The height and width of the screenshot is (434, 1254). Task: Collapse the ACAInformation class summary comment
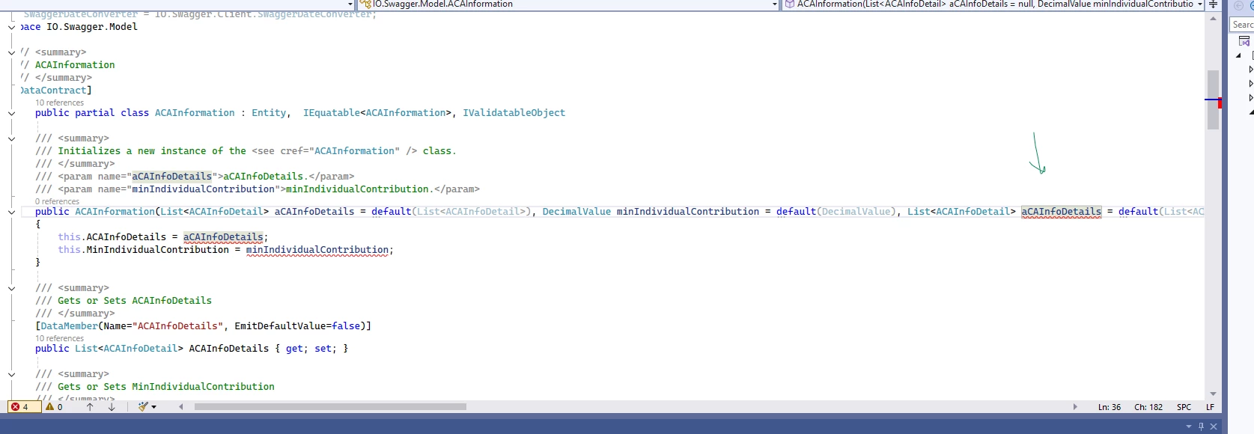pos(11,52)
